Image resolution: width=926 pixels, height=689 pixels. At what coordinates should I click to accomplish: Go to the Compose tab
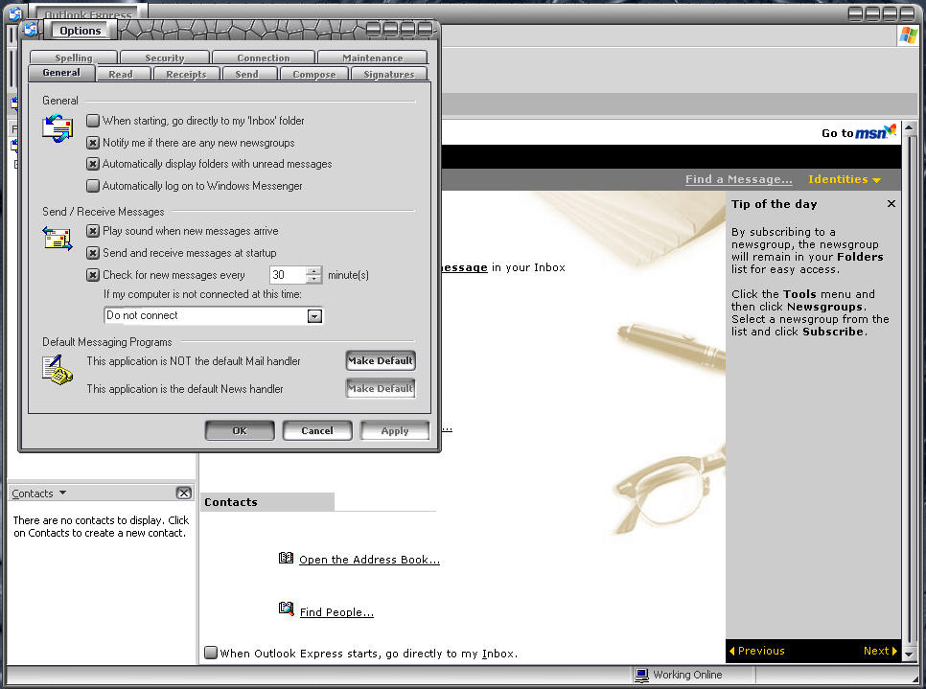314,74
